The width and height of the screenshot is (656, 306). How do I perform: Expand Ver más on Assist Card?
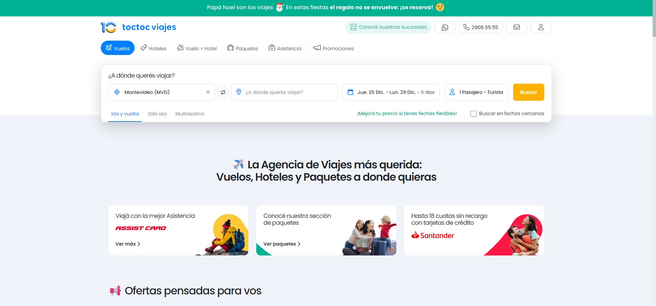[x=128, y=244]
